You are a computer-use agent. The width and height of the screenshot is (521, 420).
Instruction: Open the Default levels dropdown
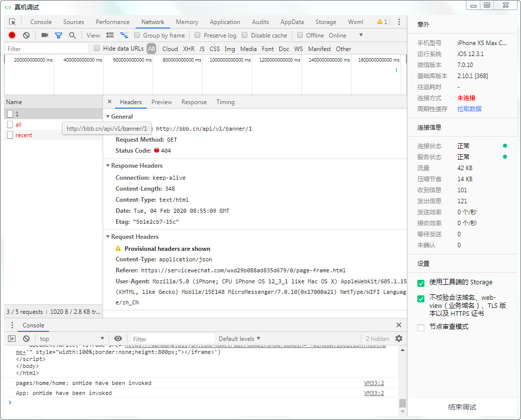[x=239, y=338]
